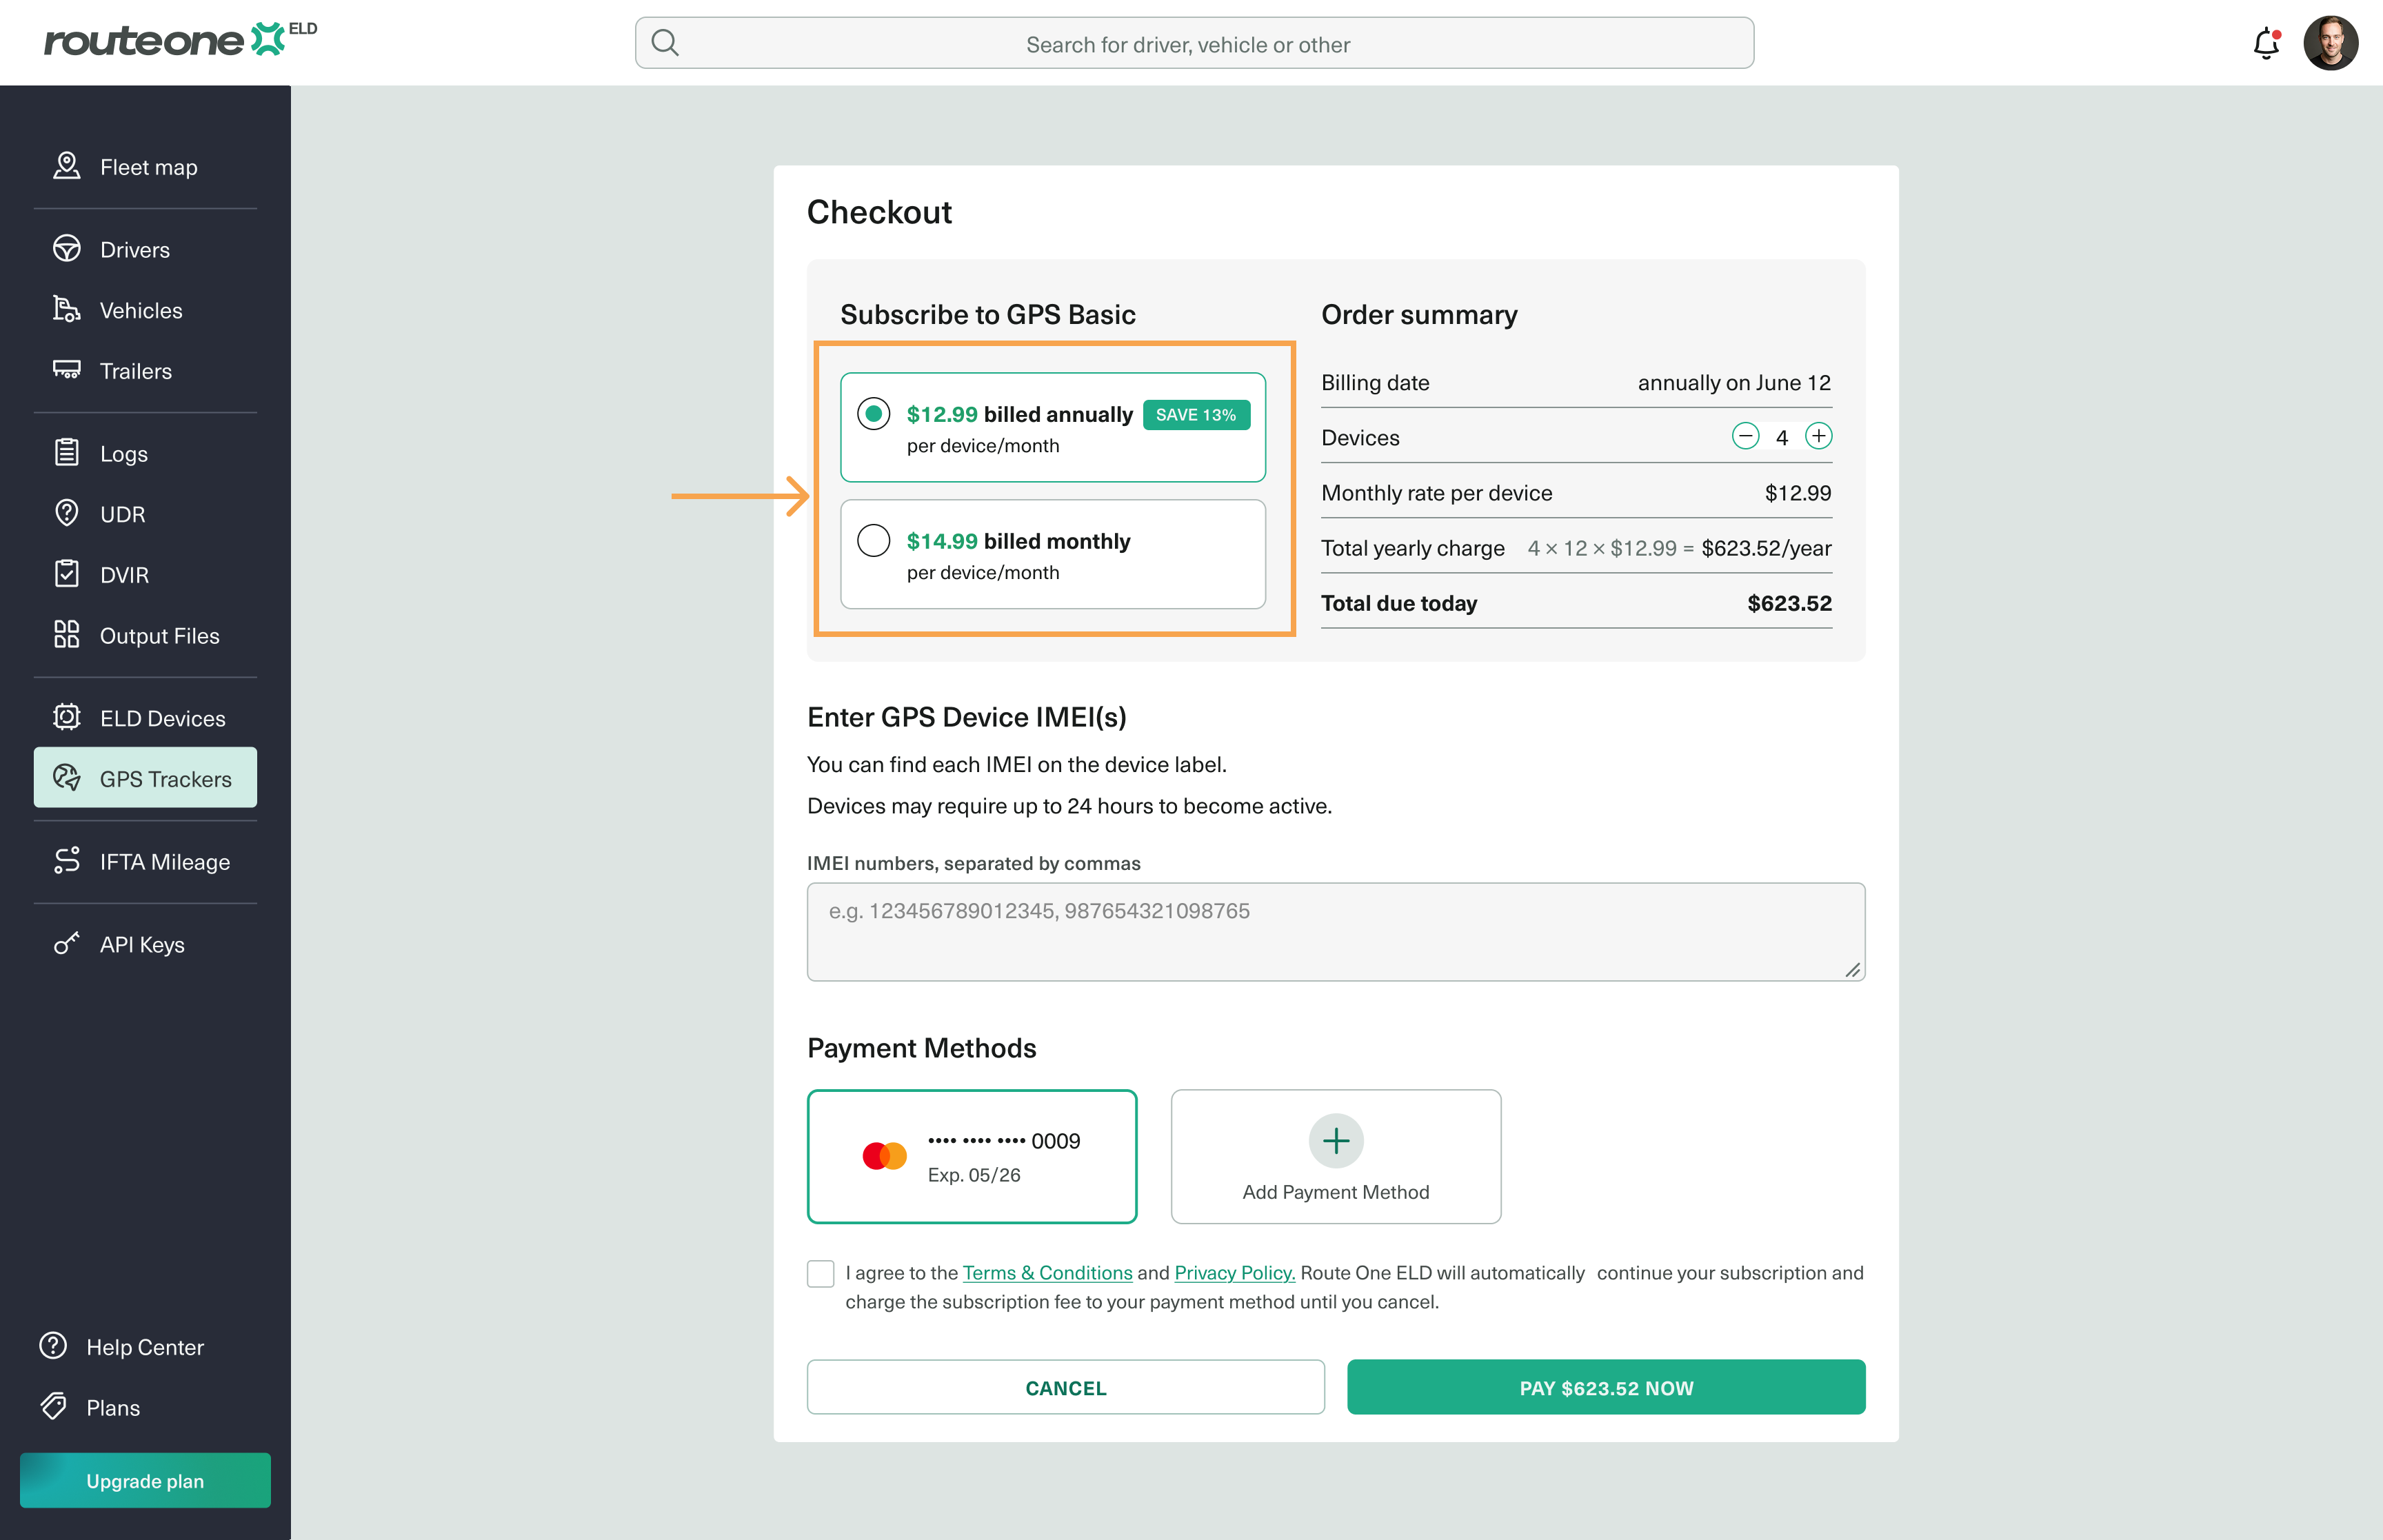Select the $12.99 billed annually option
2383x1540 pixels.
pos(1053,427)
